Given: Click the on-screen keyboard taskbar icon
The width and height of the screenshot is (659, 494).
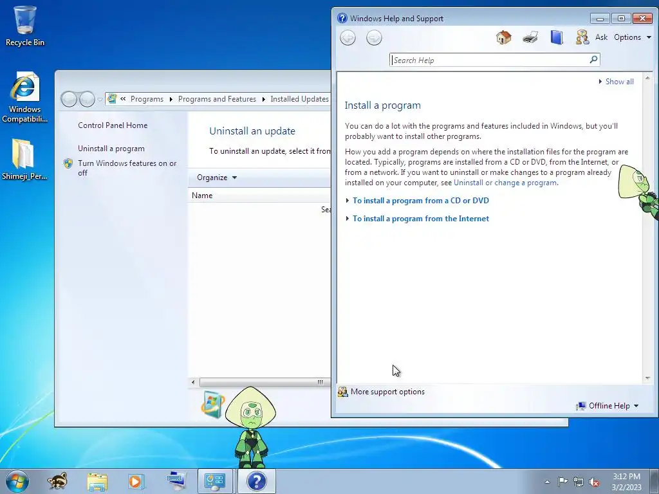Looking at the screenshot, I should click(x=176, y=481).
